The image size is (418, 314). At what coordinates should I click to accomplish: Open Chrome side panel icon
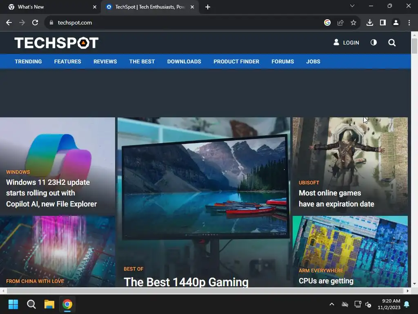tap(383, 23)
